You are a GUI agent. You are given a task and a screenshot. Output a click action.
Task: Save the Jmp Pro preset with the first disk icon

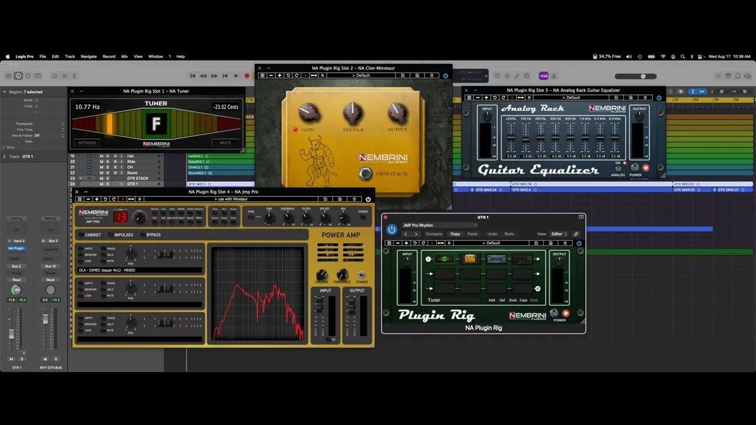coord(325,199)
